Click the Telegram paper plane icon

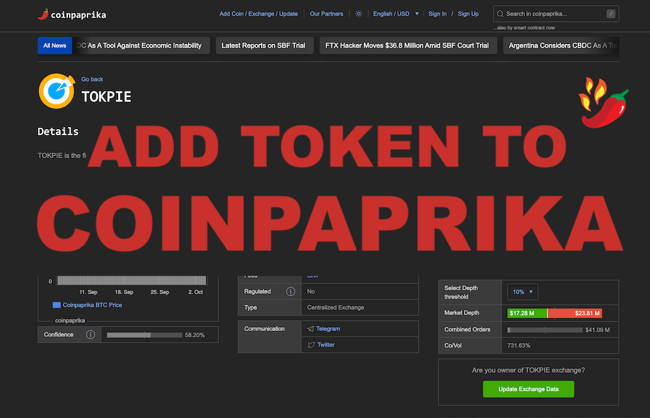(x=310, y=329)
